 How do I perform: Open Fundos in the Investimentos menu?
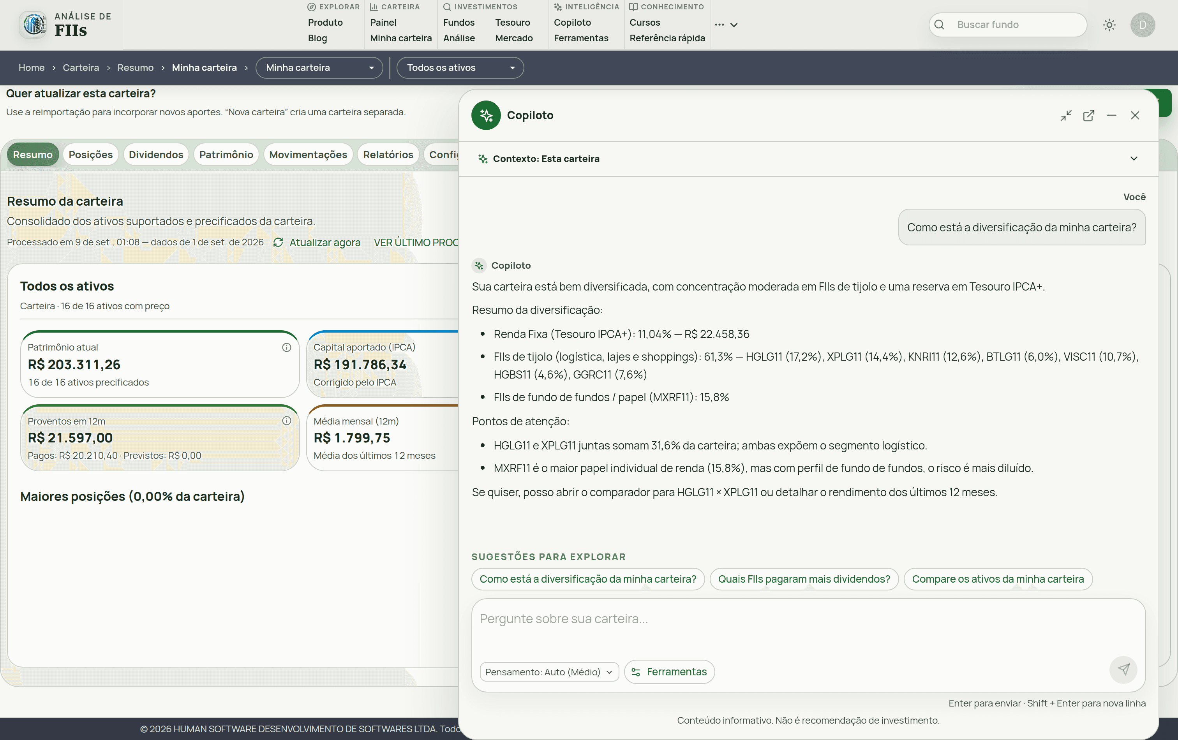(x=459, y=23)
